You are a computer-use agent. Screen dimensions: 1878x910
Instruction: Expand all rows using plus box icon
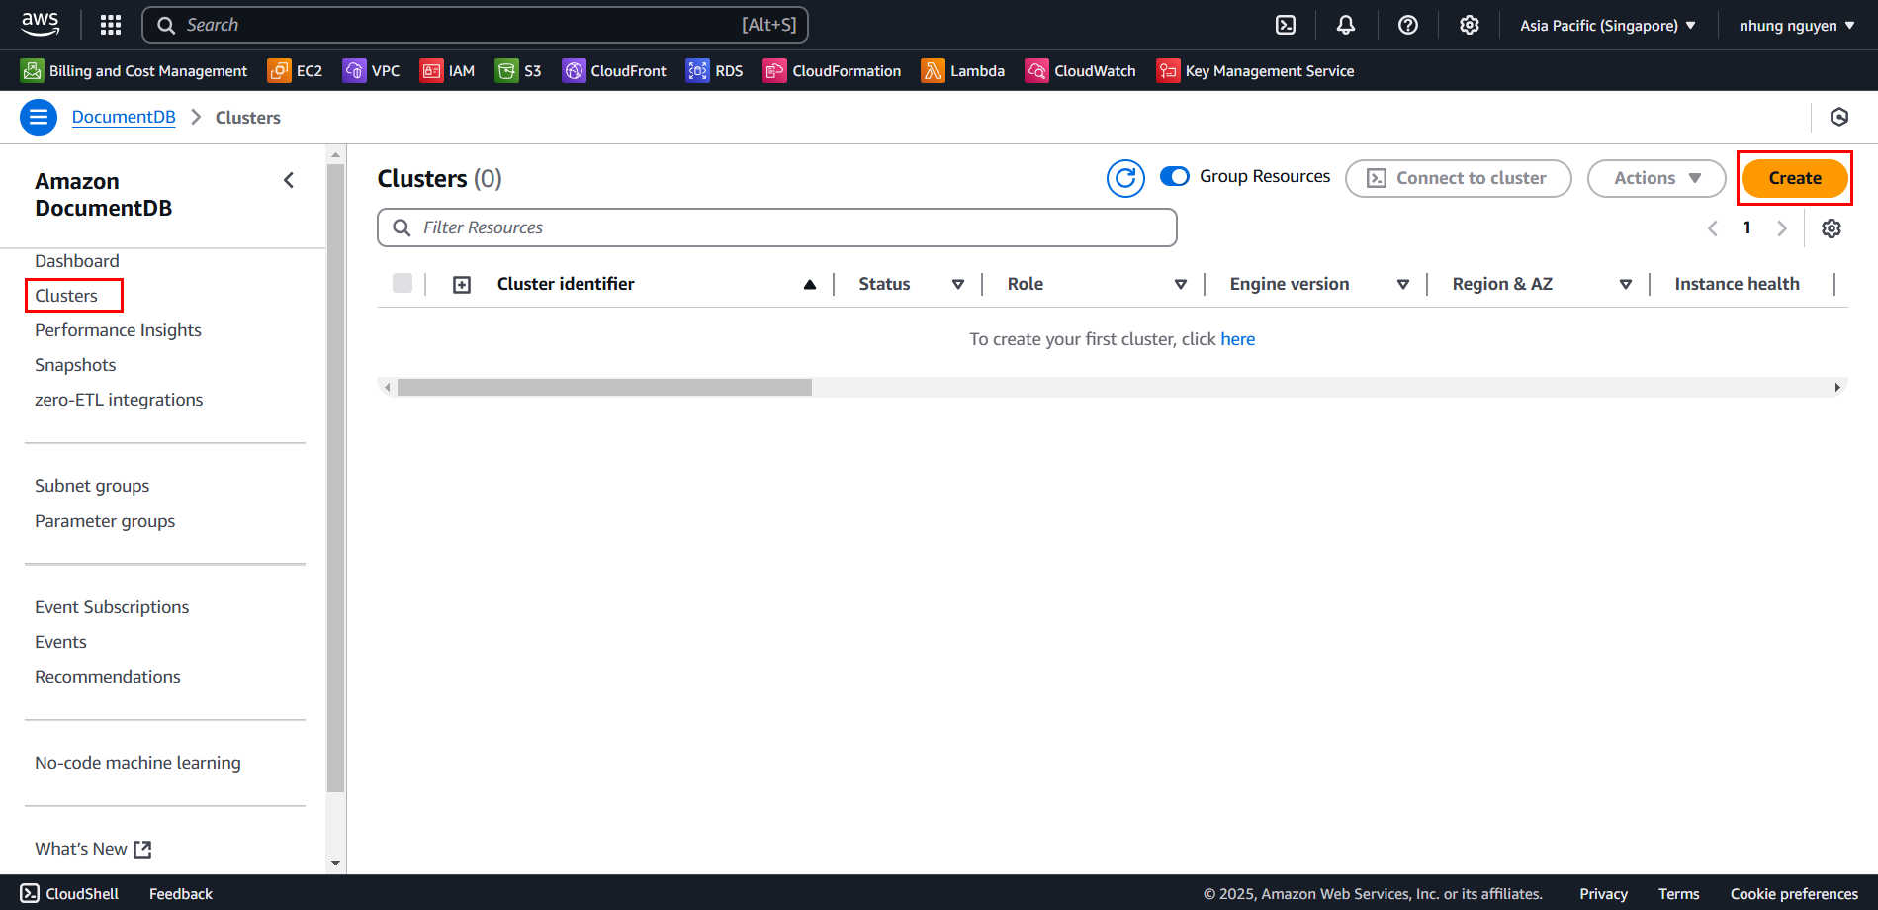point(462,285)
